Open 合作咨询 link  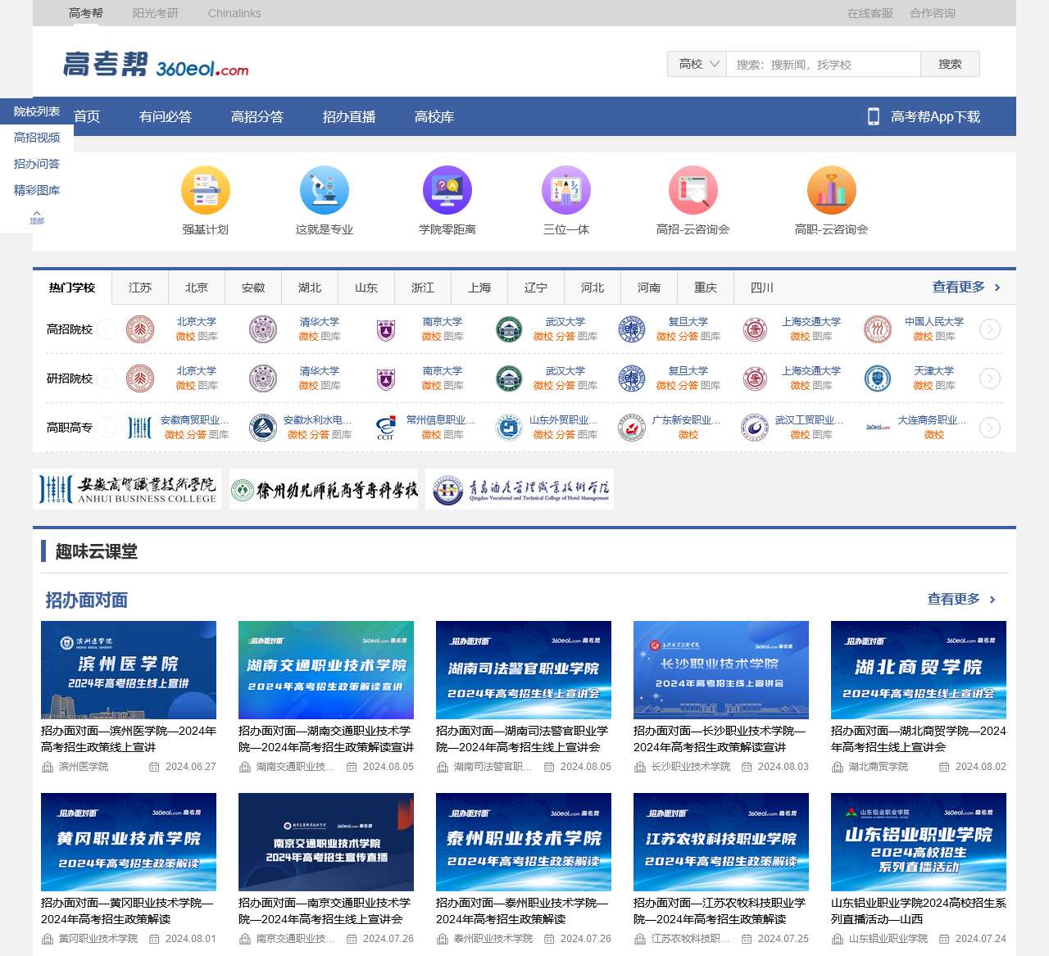click(x=933, y=13)
